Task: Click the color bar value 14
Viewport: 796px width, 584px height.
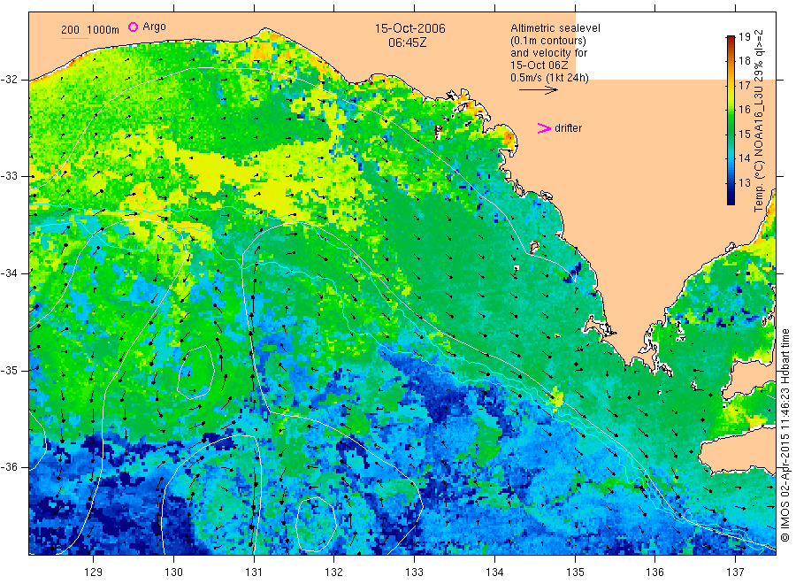Action: click(x=744, y=158)
